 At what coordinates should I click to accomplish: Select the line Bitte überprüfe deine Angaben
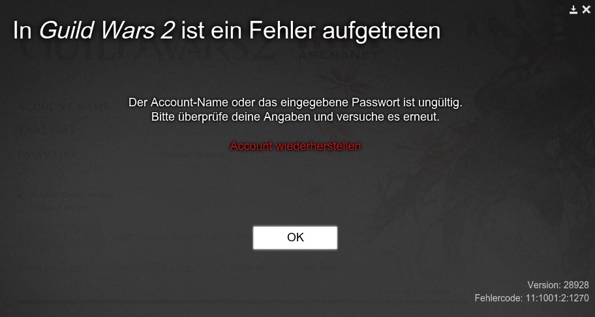pyautogui.click(x=296, y=117)
